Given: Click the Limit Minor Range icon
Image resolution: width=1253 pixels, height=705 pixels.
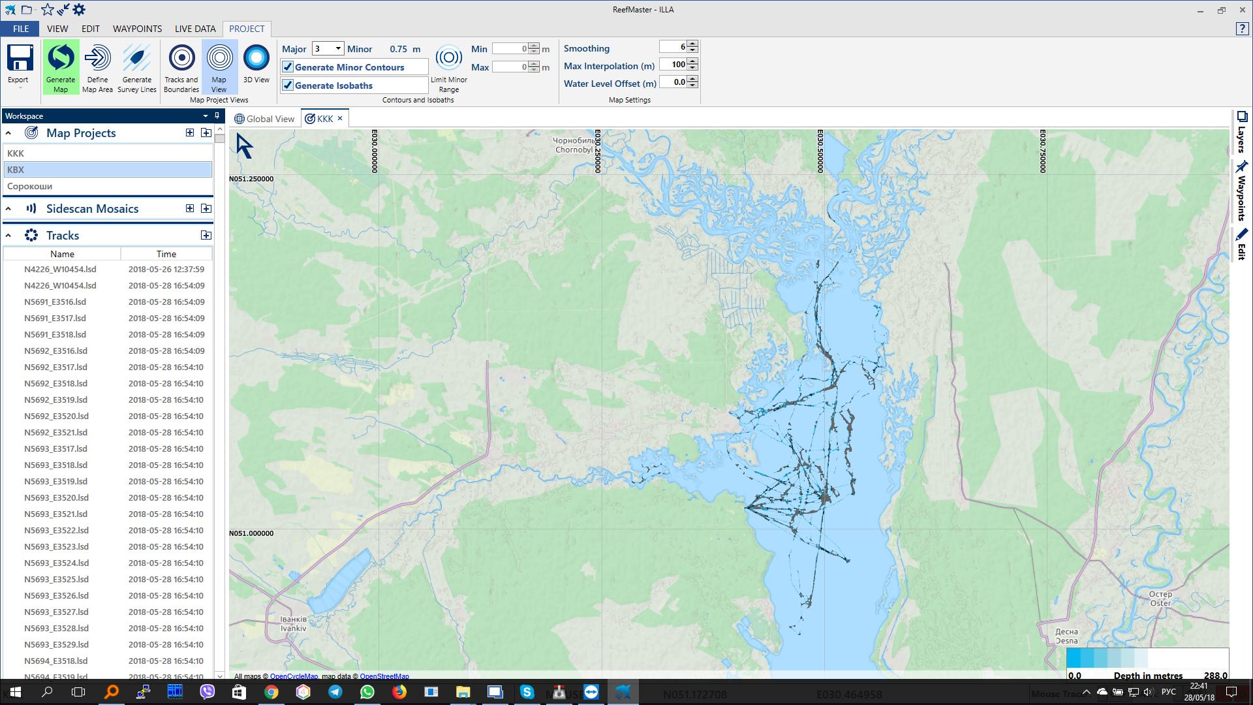Looking at the screenshot, I should pos(448,59).
